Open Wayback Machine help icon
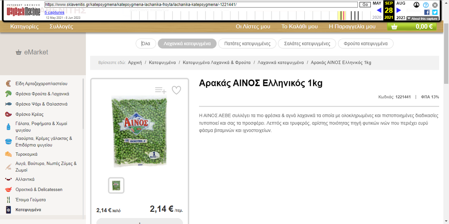Screen dimensions: 449x224 [x=426, y=5]
